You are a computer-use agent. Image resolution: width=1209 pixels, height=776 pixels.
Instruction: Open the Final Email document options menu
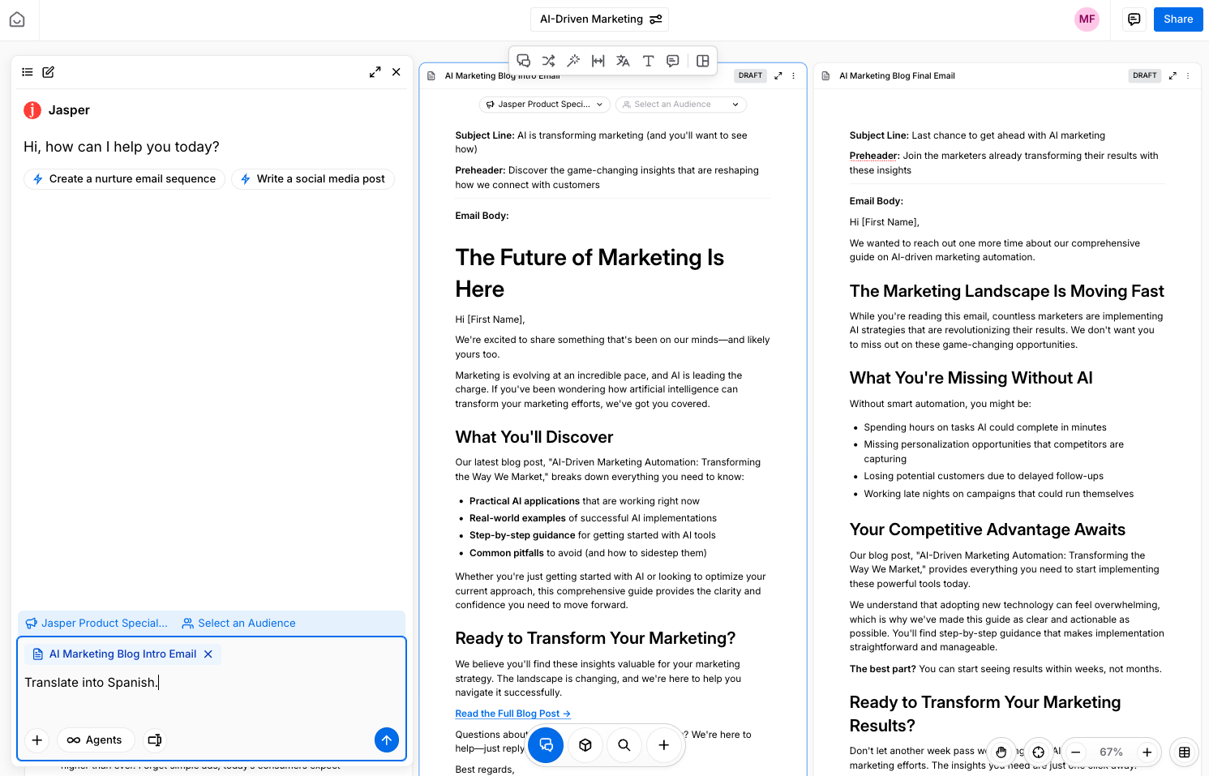[x=1188, y=75]
